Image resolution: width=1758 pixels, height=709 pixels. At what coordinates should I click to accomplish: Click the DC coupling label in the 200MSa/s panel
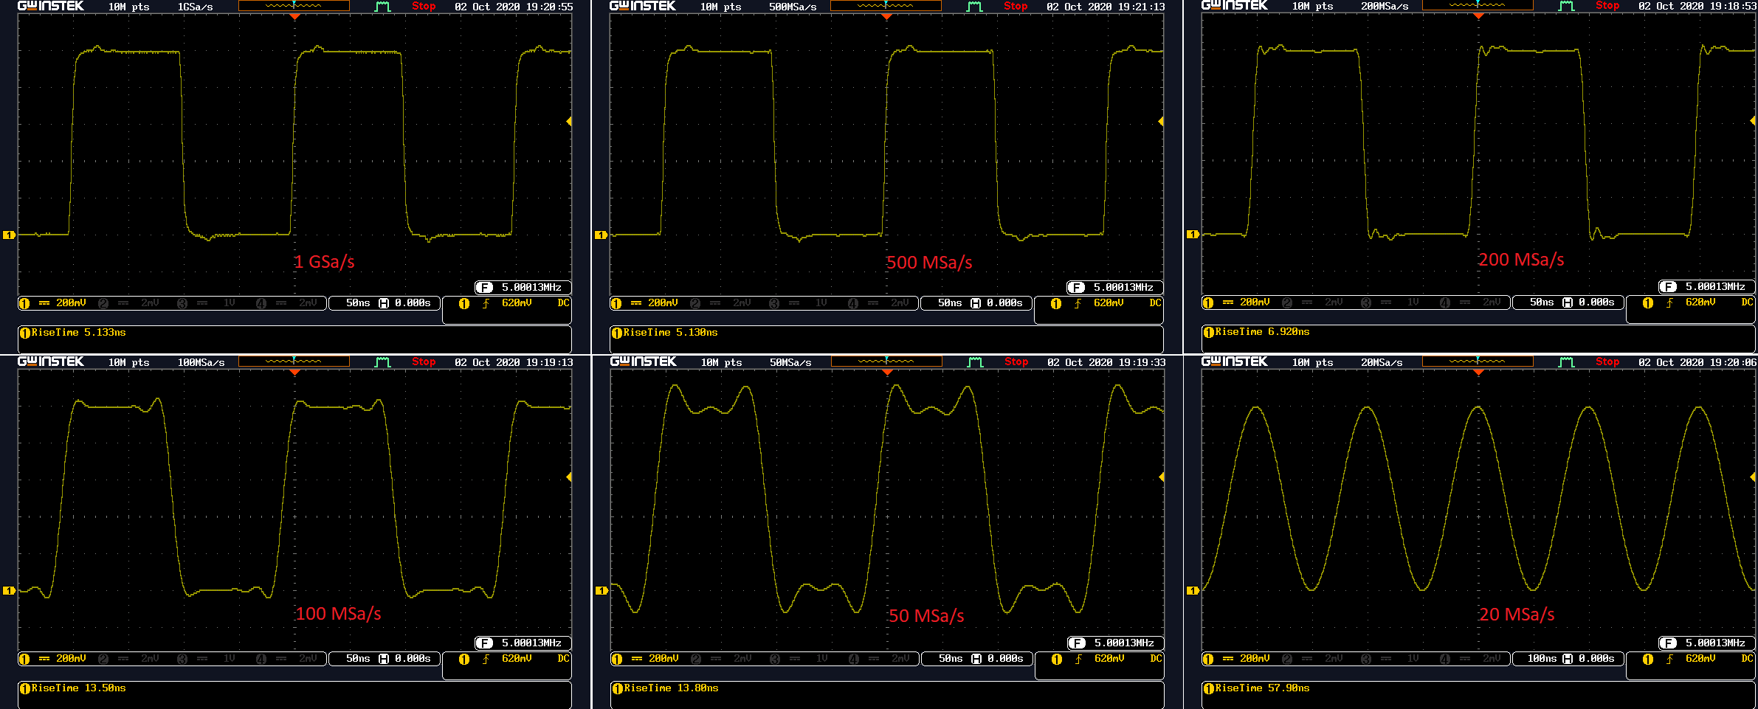point(1747,302)
